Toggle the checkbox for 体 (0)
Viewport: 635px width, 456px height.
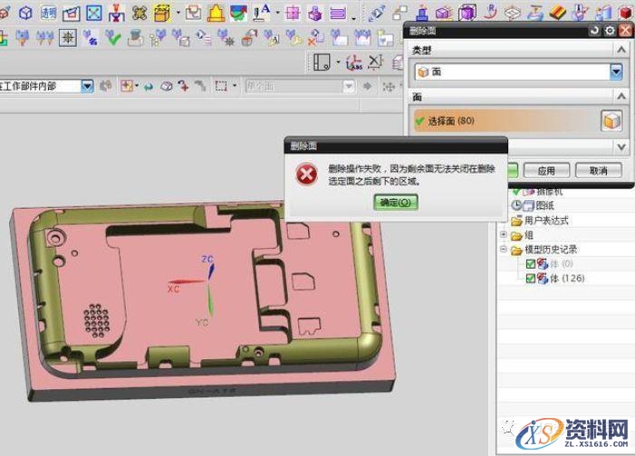(x=531, y=264)
